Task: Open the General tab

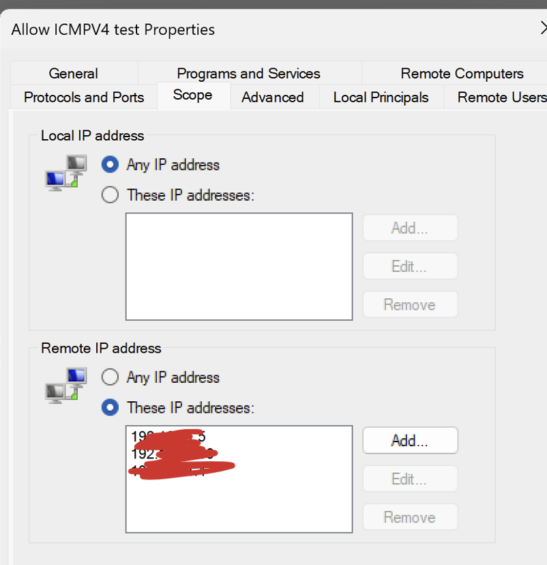Action: click(73, 73)
